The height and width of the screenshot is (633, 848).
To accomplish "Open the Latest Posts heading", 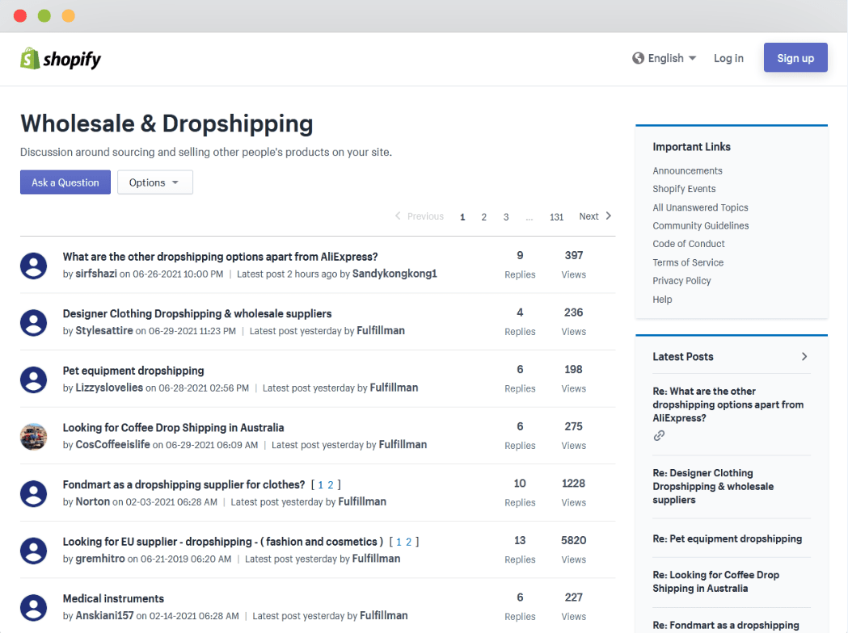I will (683, 357).
